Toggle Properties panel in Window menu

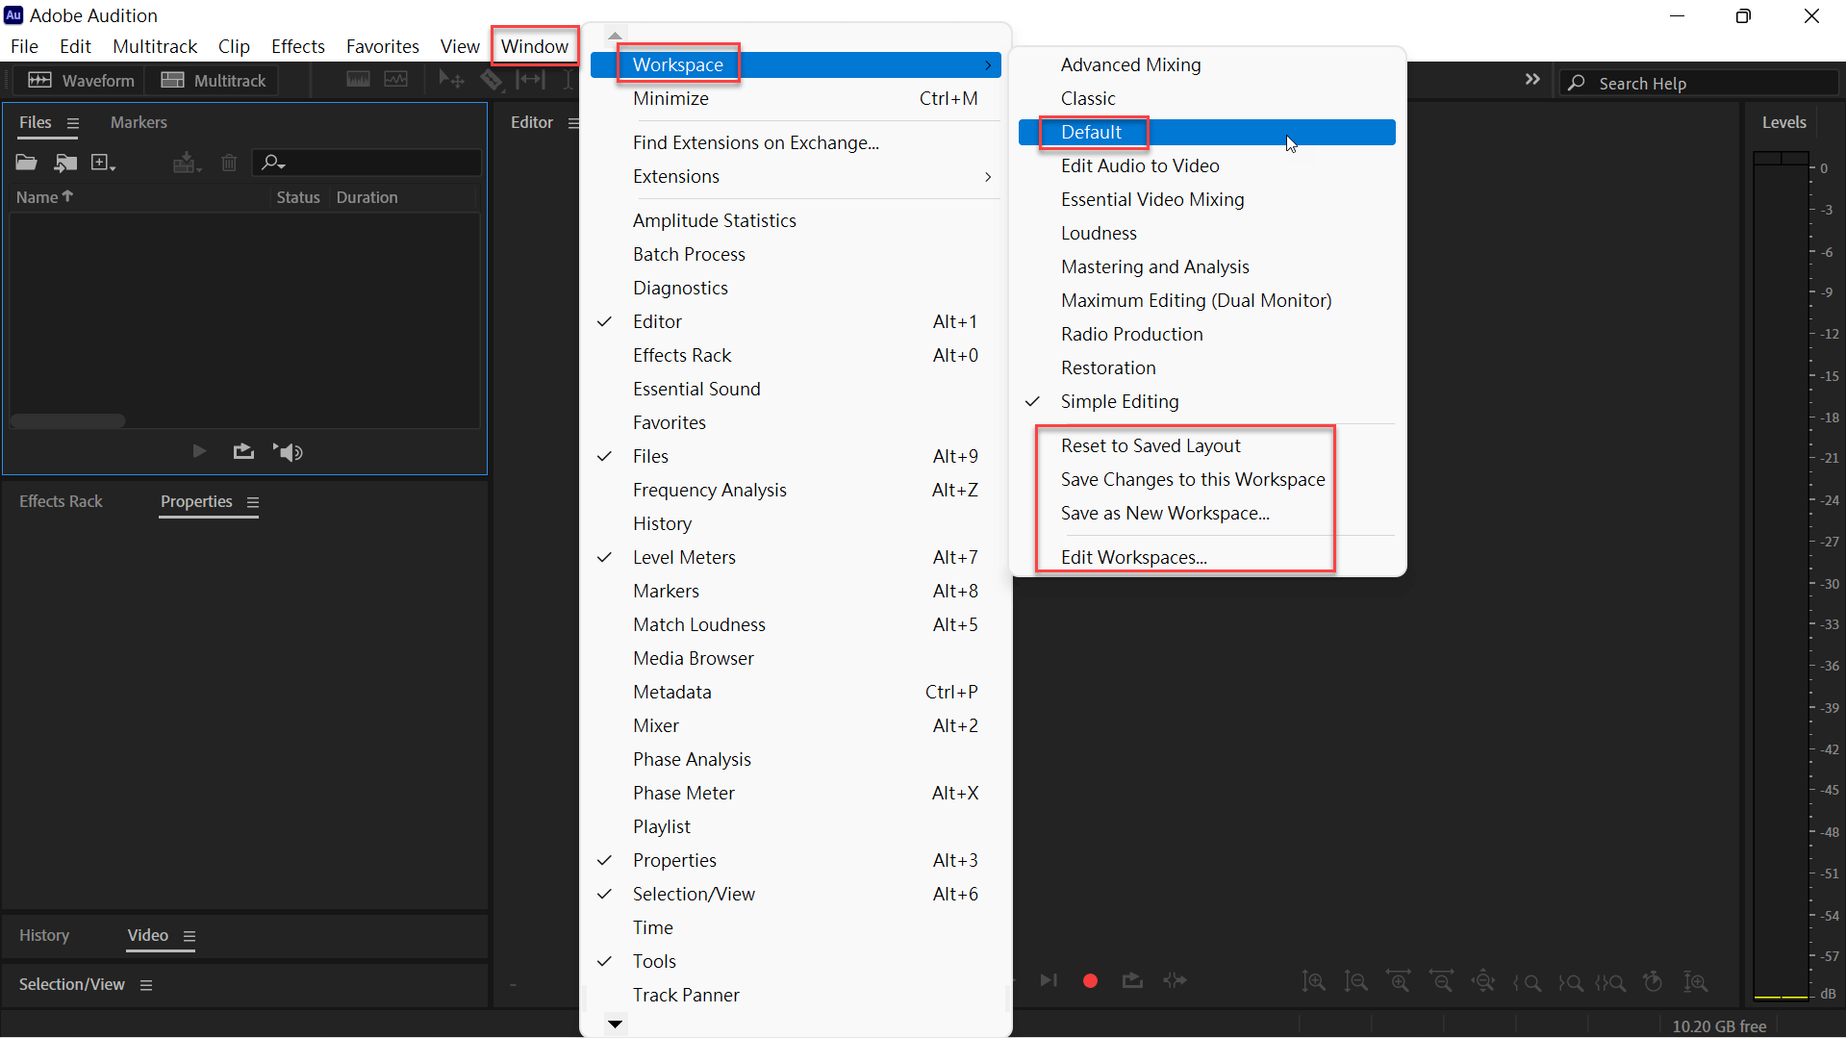click(796, 860)
